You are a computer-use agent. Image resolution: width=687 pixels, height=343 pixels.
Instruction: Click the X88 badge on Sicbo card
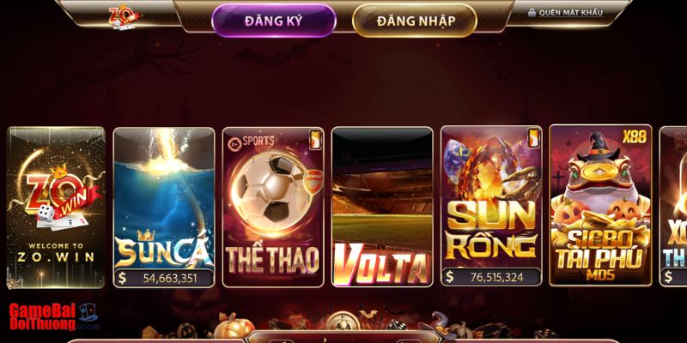634,137
